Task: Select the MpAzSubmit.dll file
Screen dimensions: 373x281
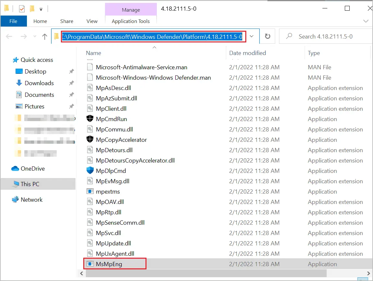Action: (116, 98)
